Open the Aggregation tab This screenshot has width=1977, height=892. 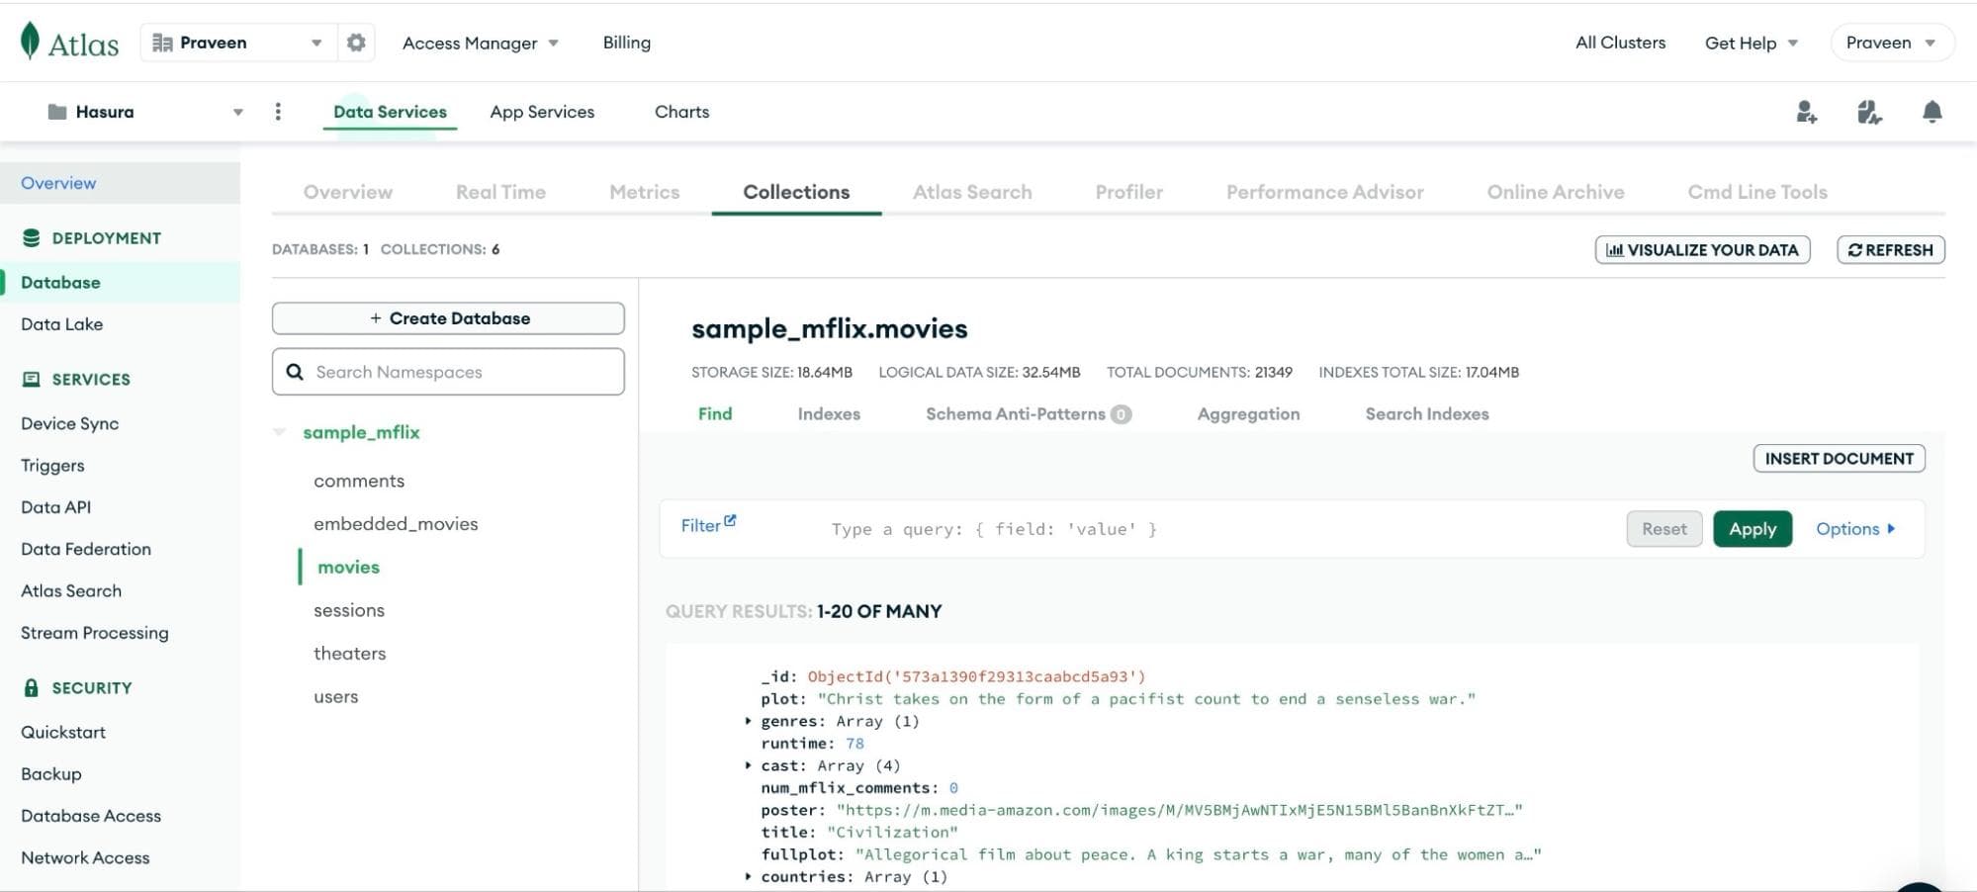click(x=1248, y=414)
